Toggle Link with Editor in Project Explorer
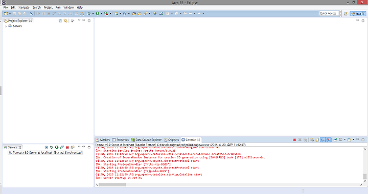Image resolution: width=368 pixels, height=194 pixels. point(65,21)
